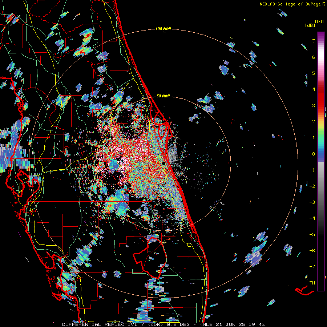Click the -6 value on color scale
Image resolution: width=327 pixels, height=327 pixels.
pos(312,251)
